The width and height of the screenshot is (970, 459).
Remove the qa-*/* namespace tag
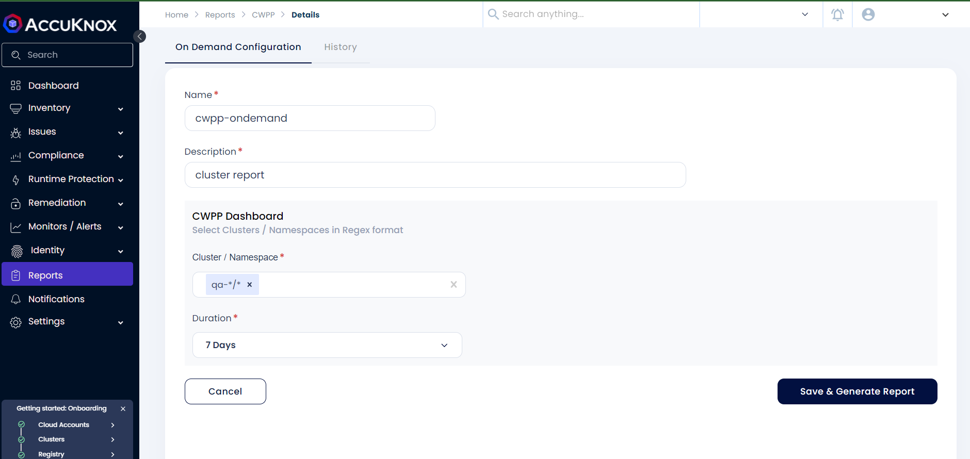click(250, 285)
